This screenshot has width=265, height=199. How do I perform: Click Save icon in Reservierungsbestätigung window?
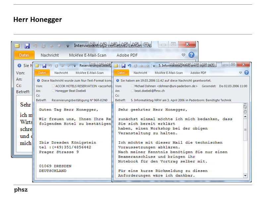tap(44, 66)
